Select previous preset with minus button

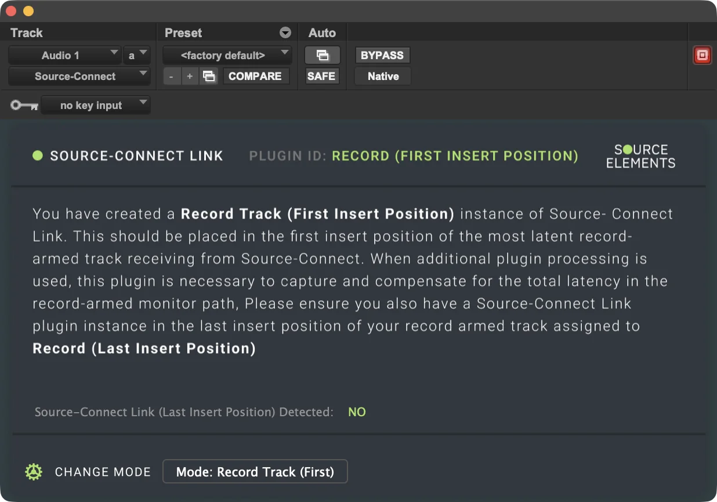[x=171, y=77]
